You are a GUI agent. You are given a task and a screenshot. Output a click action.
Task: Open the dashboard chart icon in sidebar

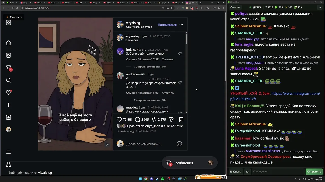(8, 117)
